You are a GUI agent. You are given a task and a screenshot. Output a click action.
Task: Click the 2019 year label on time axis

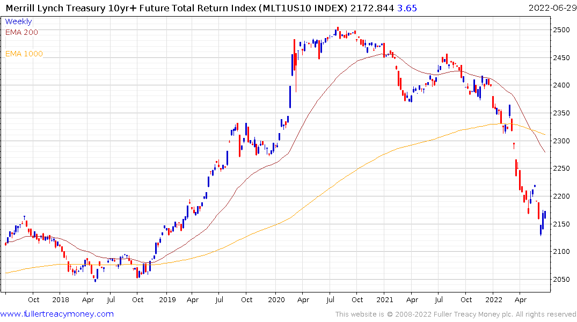tap(167, 299)
